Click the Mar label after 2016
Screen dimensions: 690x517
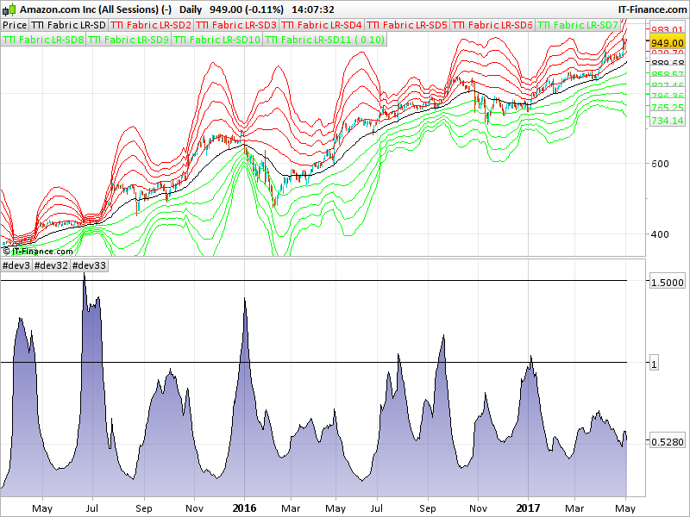pos(291,508)
